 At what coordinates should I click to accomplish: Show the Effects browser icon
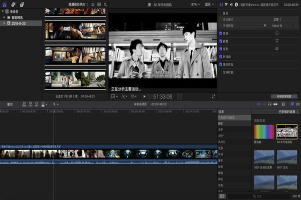click(x=292, y=104)
